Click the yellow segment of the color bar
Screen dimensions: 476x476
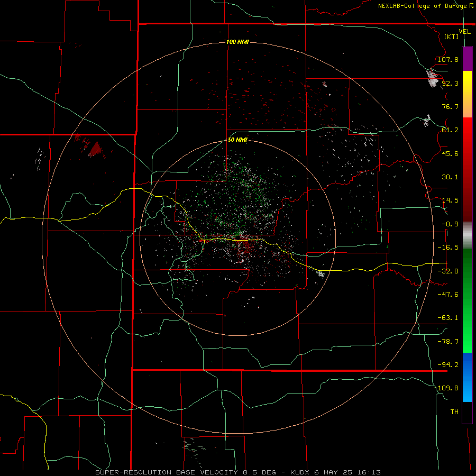(x=467, y=94)
